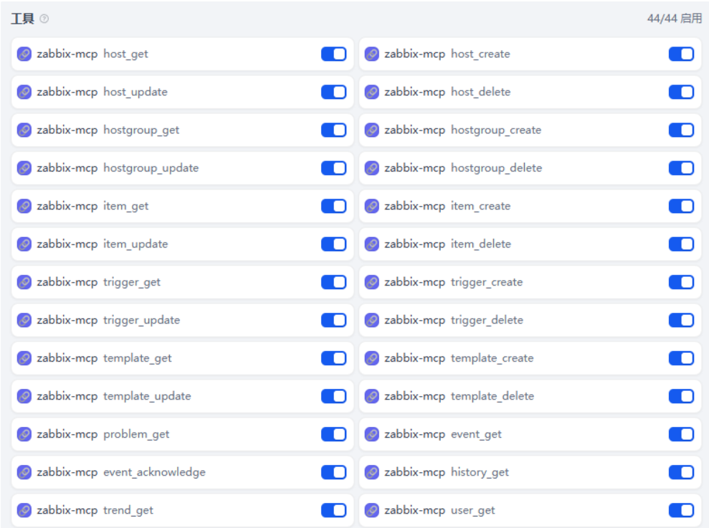Click the link icon for hostgroup_create

tap(371, 130)
